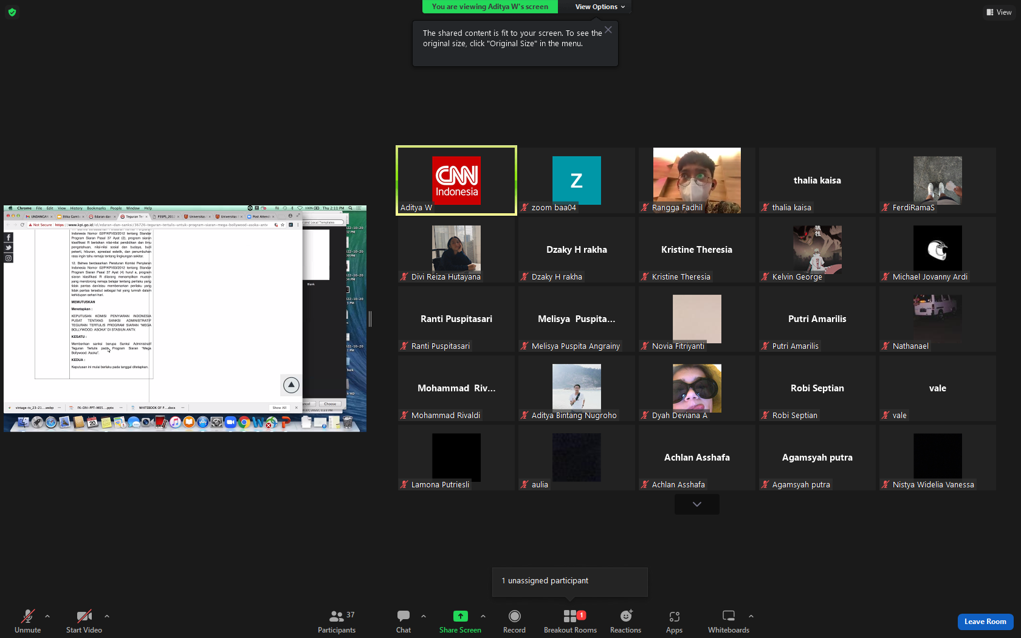
Task: Open Breakout Rooms
Action: (x=570, y=622)
